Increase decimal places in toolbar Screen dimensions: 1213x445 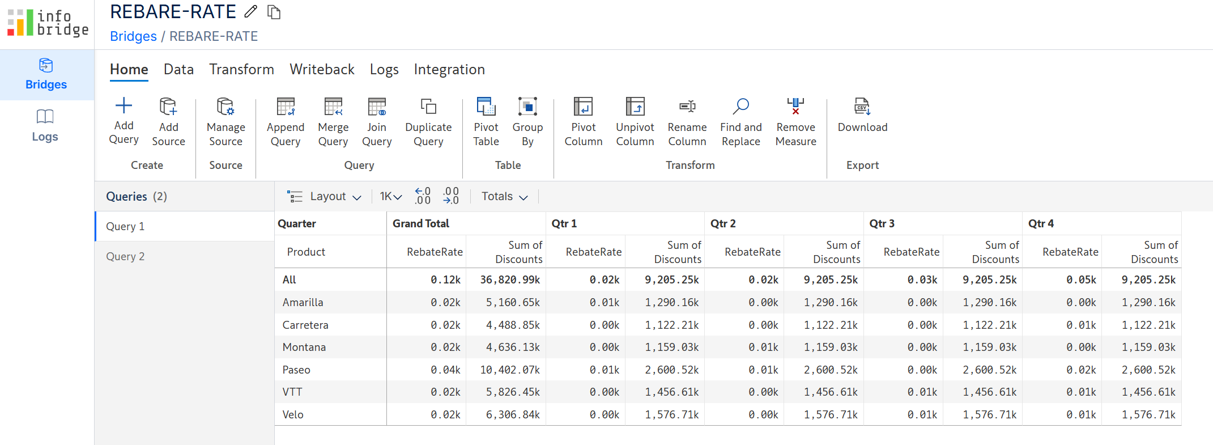[423, 196]
